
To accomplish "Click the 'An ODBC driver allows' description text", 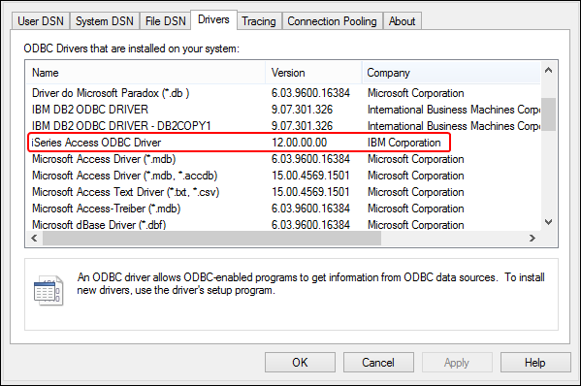I will (310, 284).
